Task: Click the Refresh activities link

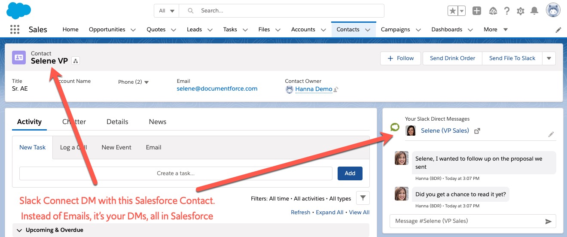Action: (300, 212)
